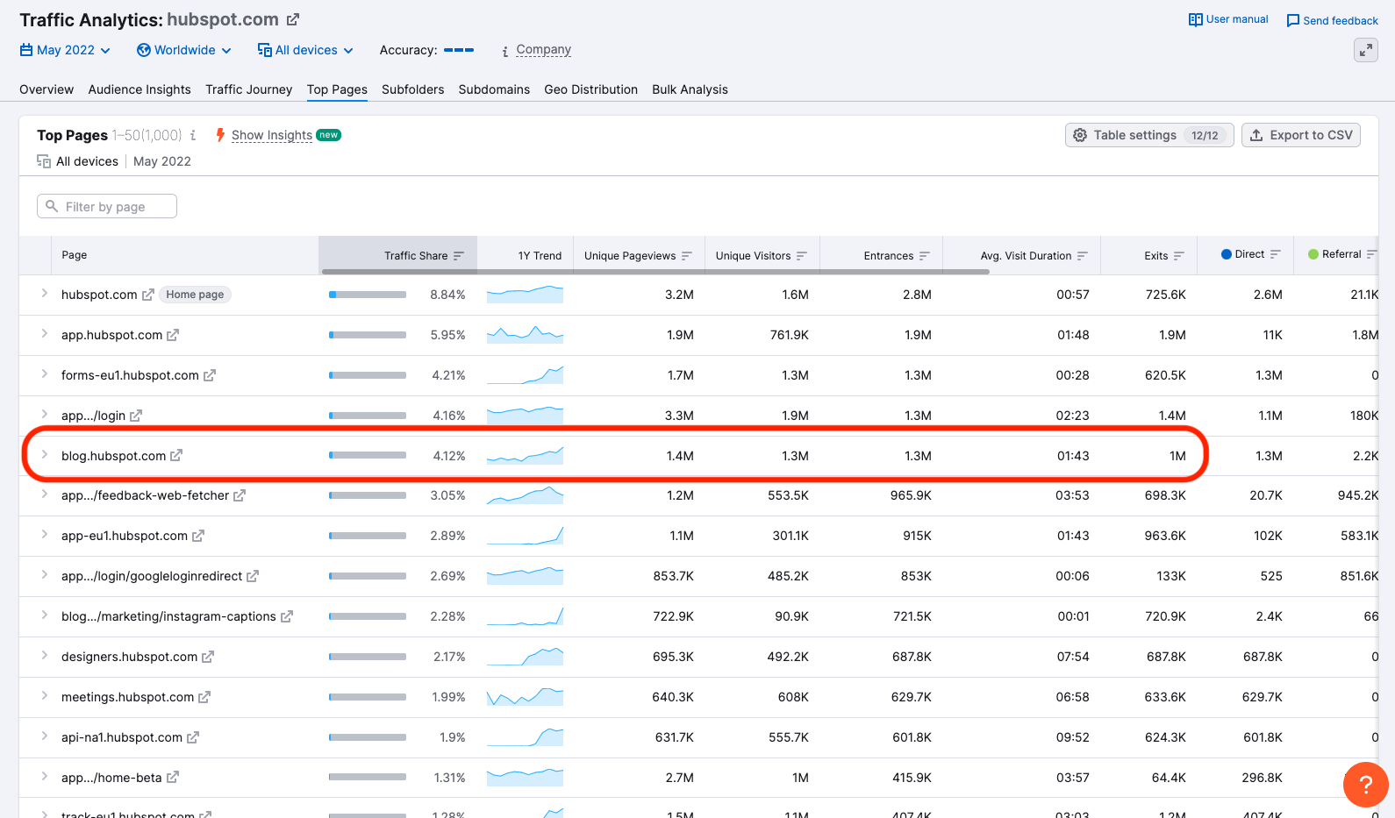The image size is (1395, 818).
Task: Click the 1Y Trend chart for hubspot.com
Action: pos(525,295)
